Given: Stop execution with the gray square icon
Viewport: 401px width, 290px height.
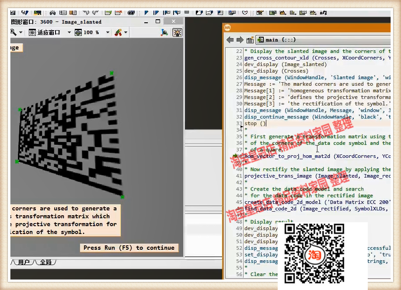Looking at the screenshot, I should point(187,12).
